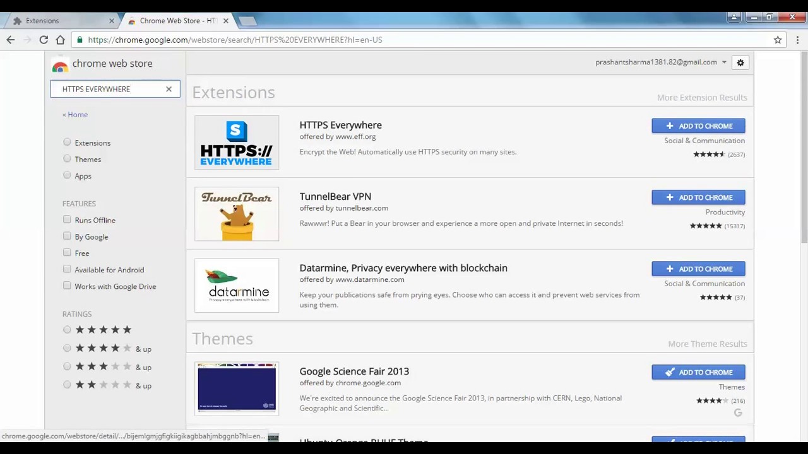Click the browser forward arrow
This screenshot has height=454, width=808.
[x=27, y=40]
